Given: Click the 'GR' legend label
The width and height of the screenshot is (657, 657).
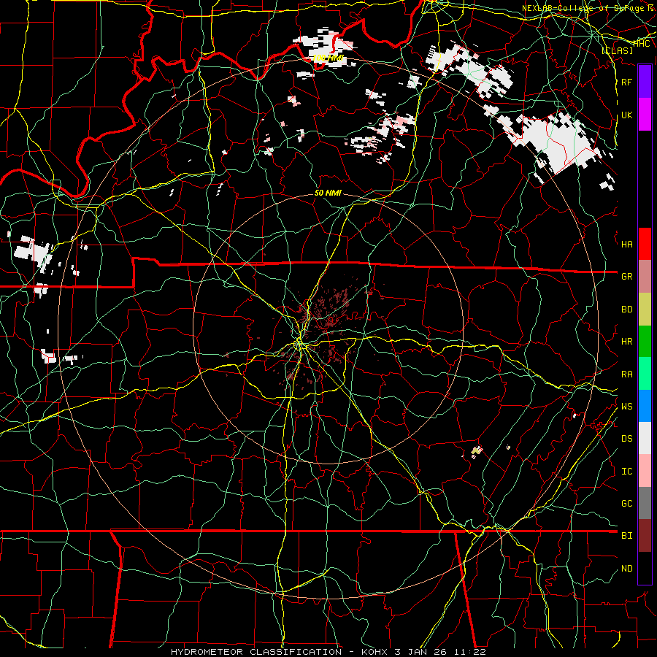Looking at the screenshot, I should 626,277.
